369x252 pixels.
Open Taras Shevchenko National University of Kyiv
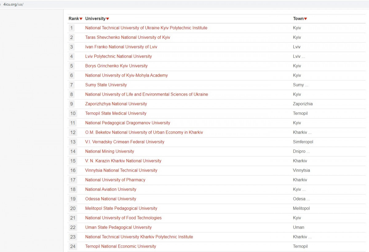[x=127, y=38]
